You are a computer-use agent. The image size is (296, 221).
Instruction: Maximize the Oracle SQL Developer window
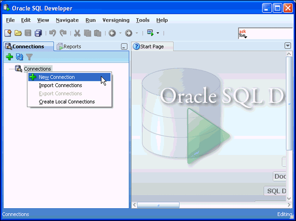pyautogui.click(x=277, y=8)
